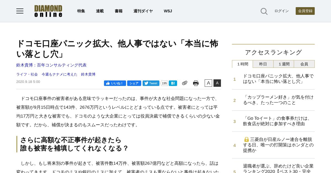Click the paperclip clip icon
This screenshot has height=173, width=331.
[x=185, y=83]
